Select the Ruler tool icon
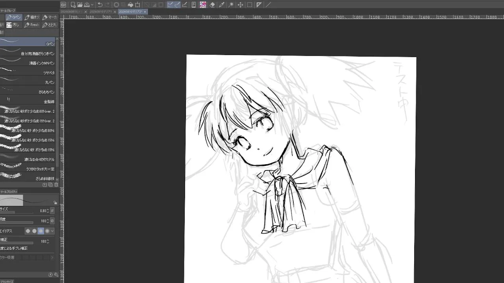This screenshot has height=283, width=504. (x=259, y=5)
